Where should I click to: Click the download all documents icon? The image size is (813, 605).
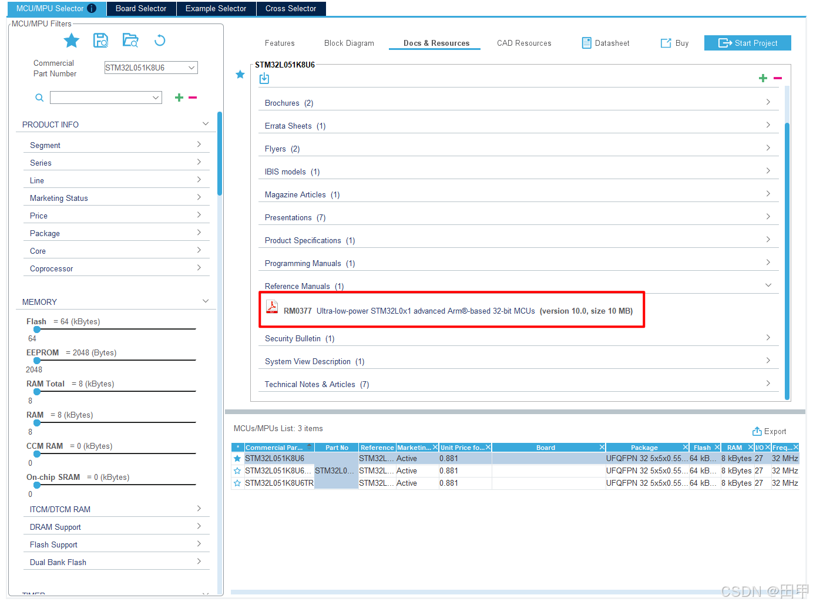[x=264, y=78]
